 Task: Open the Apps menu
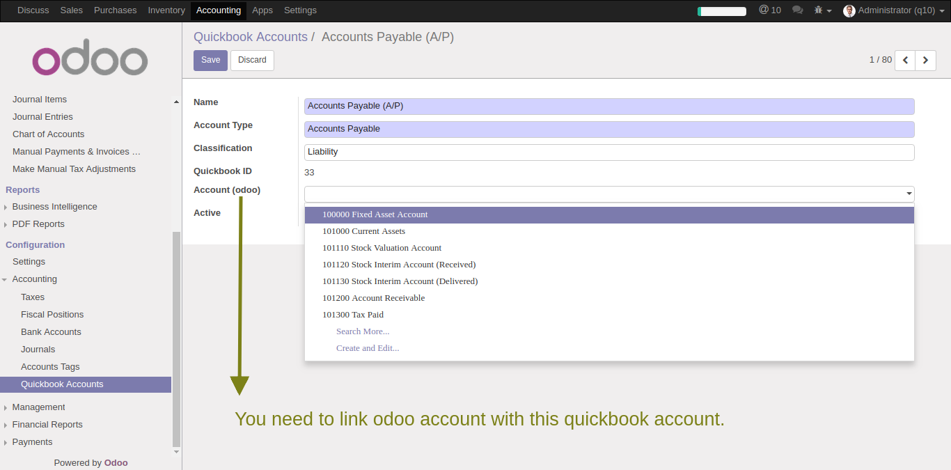coord(262,10)
